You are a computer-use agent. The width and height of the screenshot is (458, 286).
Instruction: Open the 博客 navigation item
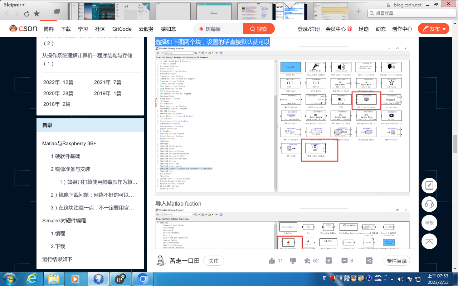[x=49, y=29]
